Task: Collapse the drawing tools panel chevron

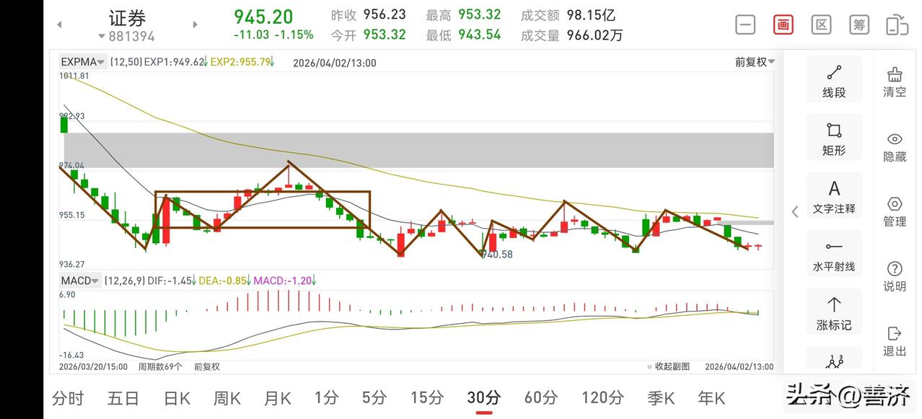Action: 795,211
